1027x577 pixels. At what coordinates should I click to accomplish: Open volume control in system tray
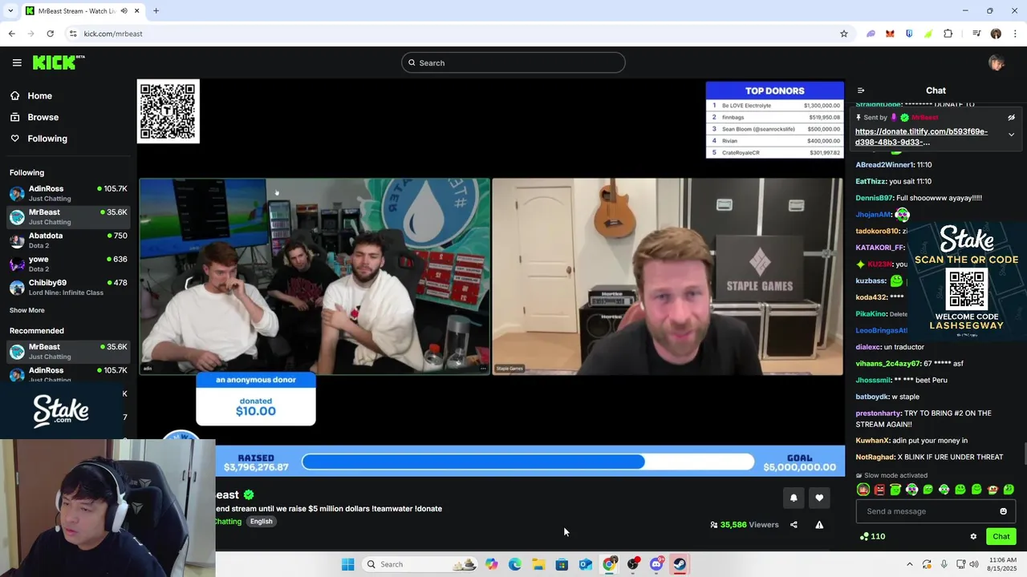pos(974,564)
